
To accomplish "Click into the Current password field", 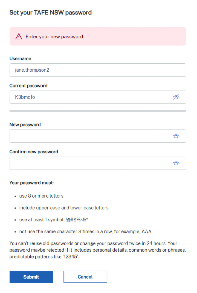I will (90, 97).
